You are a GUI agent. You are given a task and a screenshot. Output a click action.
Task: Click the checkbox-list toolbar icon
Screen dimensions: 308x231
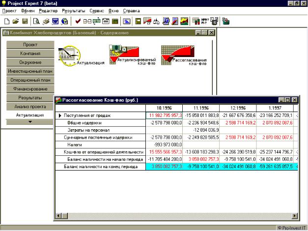point(87,21)
